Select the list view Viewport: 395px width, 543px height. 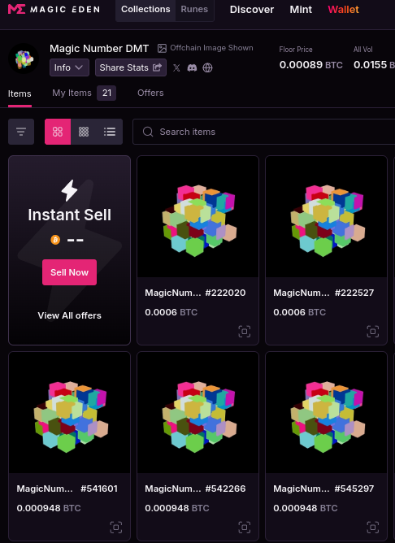(x=110, y=132)
